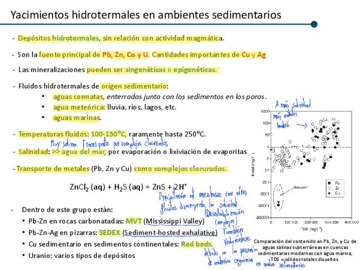
Task: Click the dashed '1 mg l' line label
Action: 296,147
